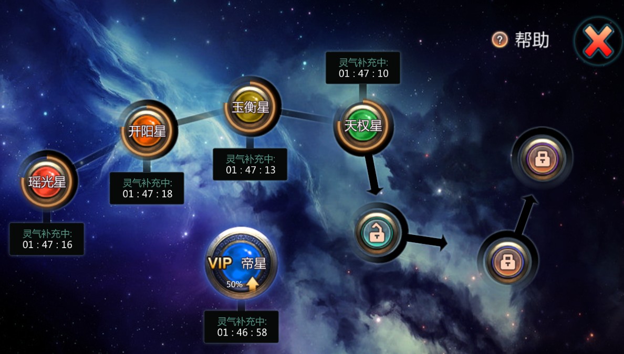Screen dimensions: 624x354
Task: Select the red 瑶光星 star orb
Action: point(47,181)
